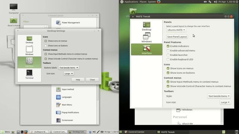Click show desktop button in Mint panel
This screenshot has width=239, height=134.
[x=13, y=132]
